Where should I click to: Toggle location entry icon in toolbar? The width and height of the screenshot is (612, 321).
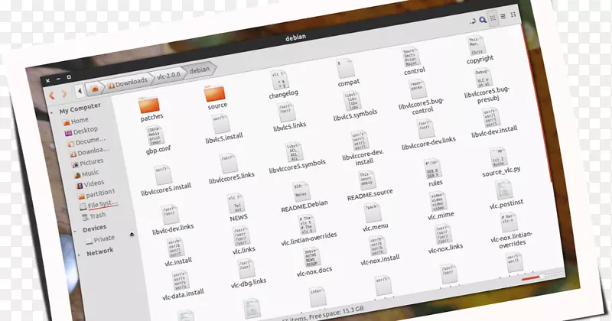[x=473, y=21]
